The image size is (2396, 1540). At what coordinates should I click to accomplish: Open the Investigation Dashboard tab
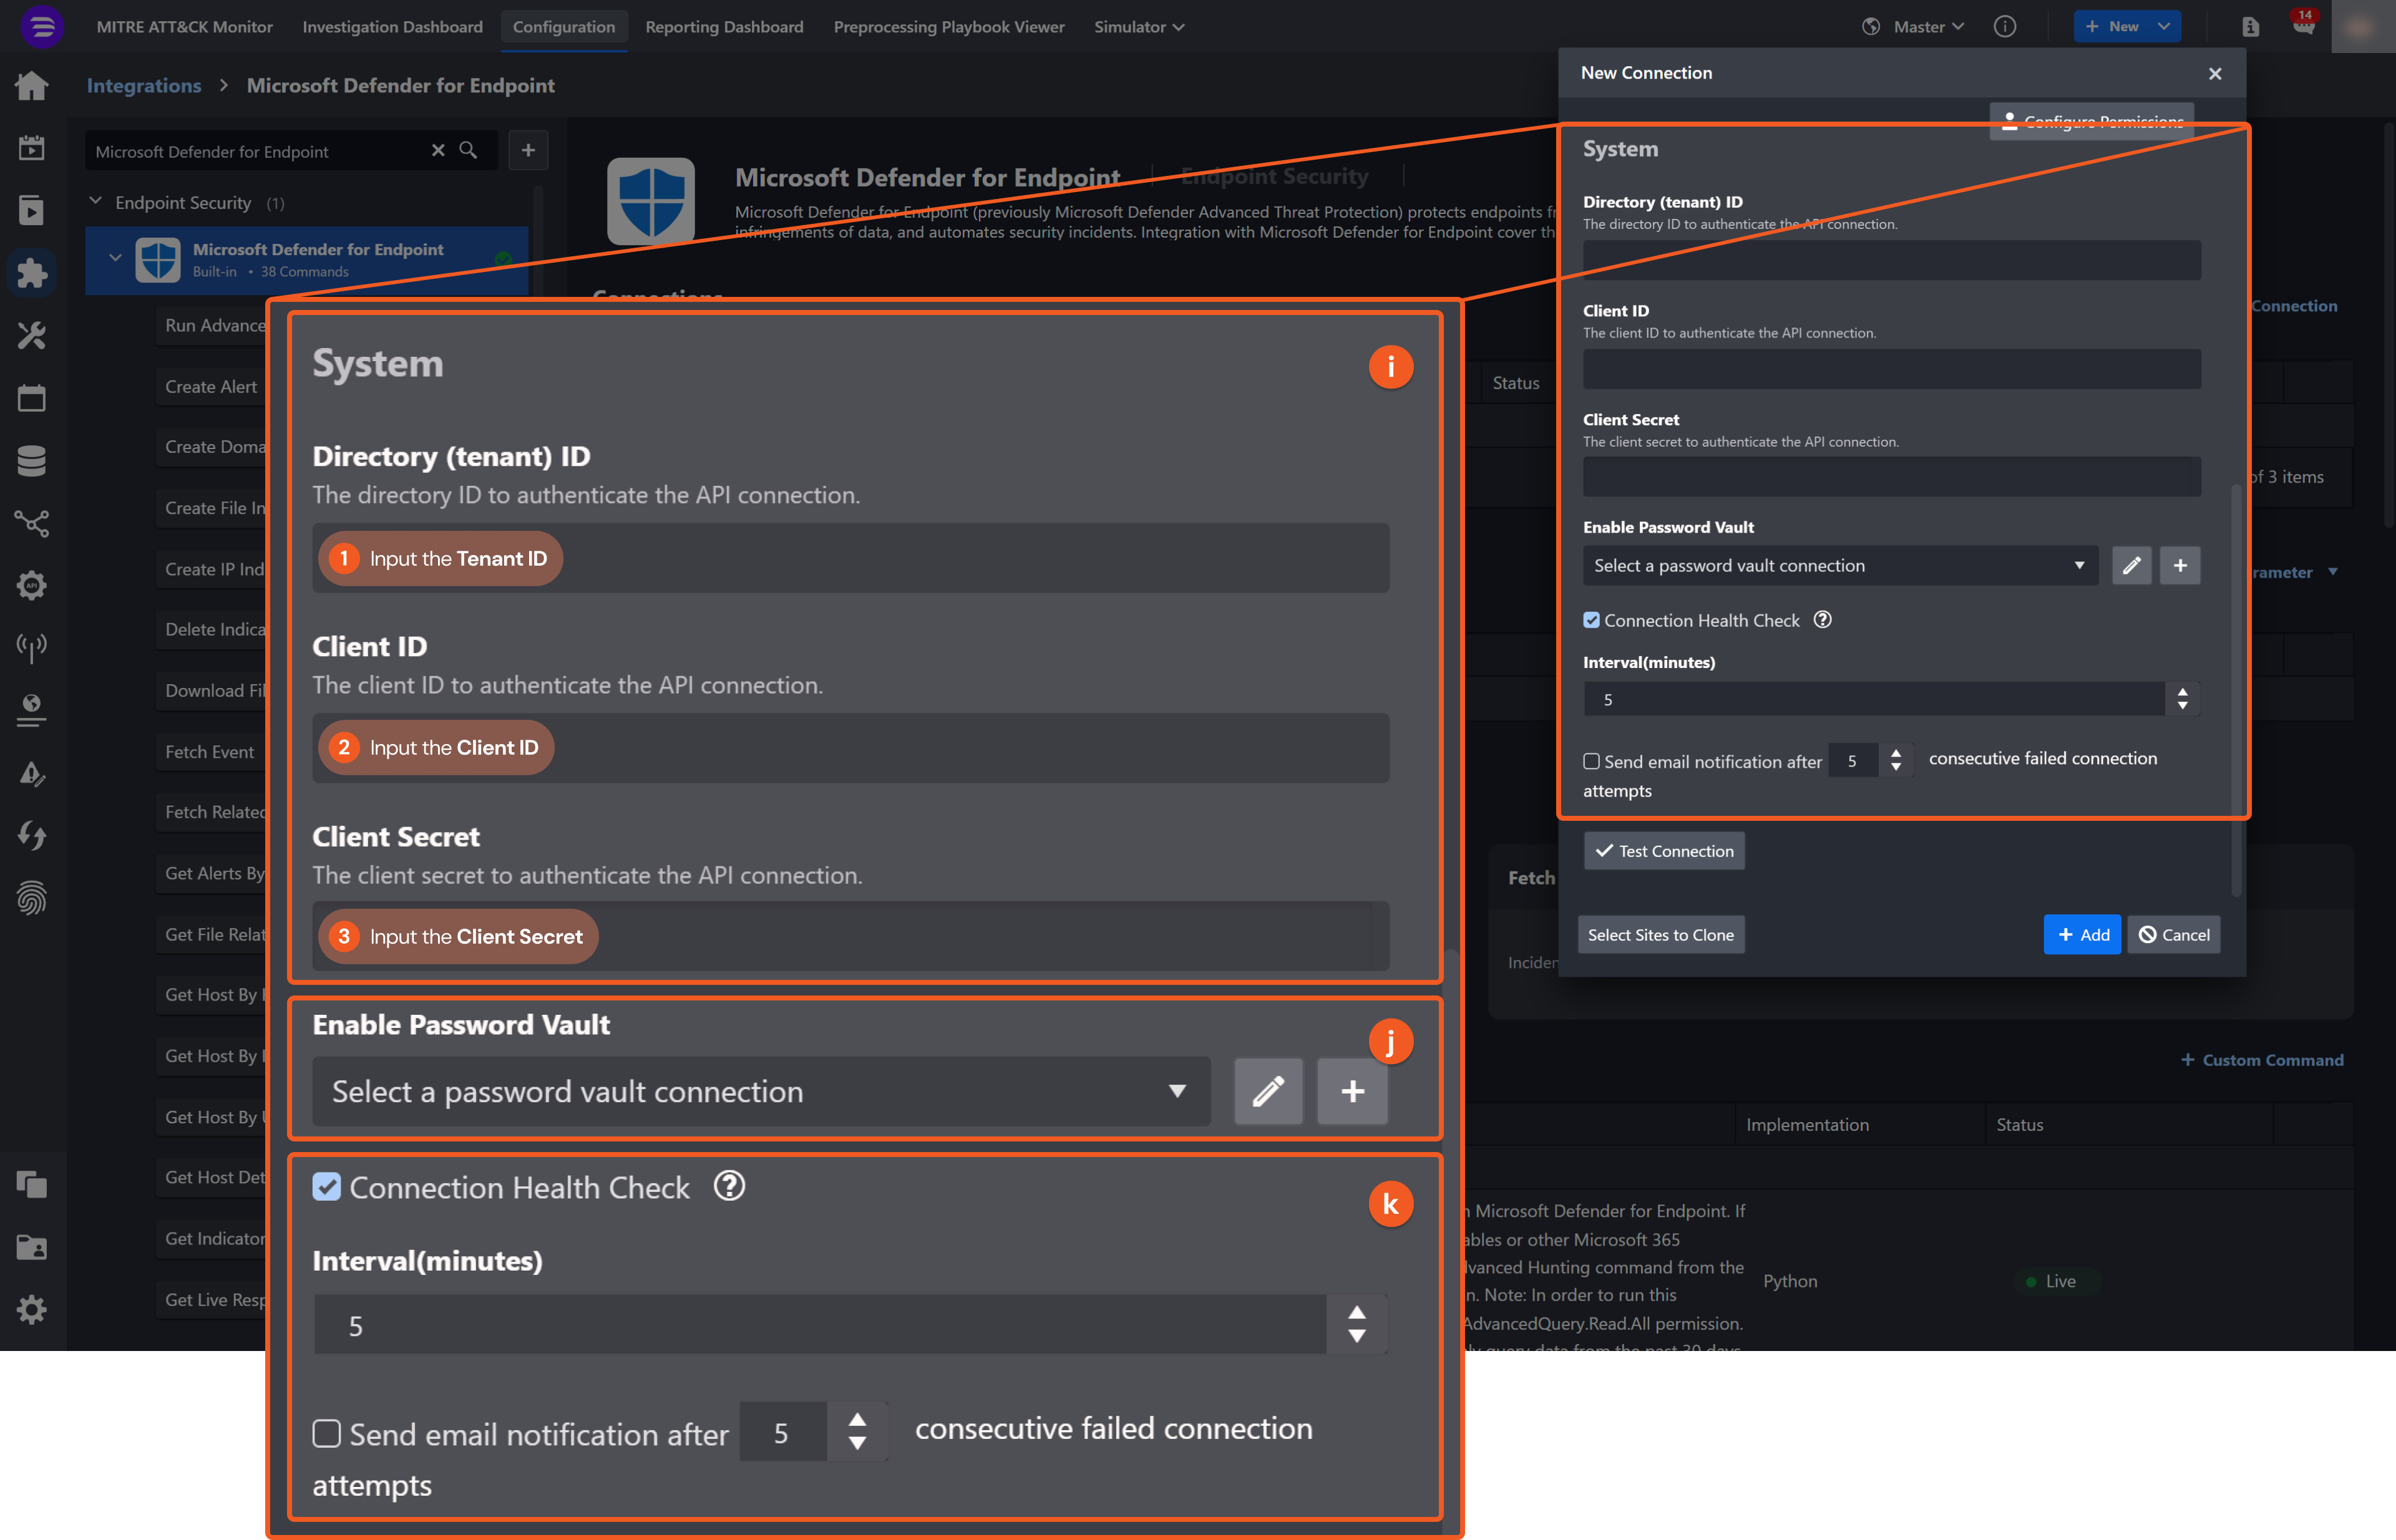click(x=392, y=27)
